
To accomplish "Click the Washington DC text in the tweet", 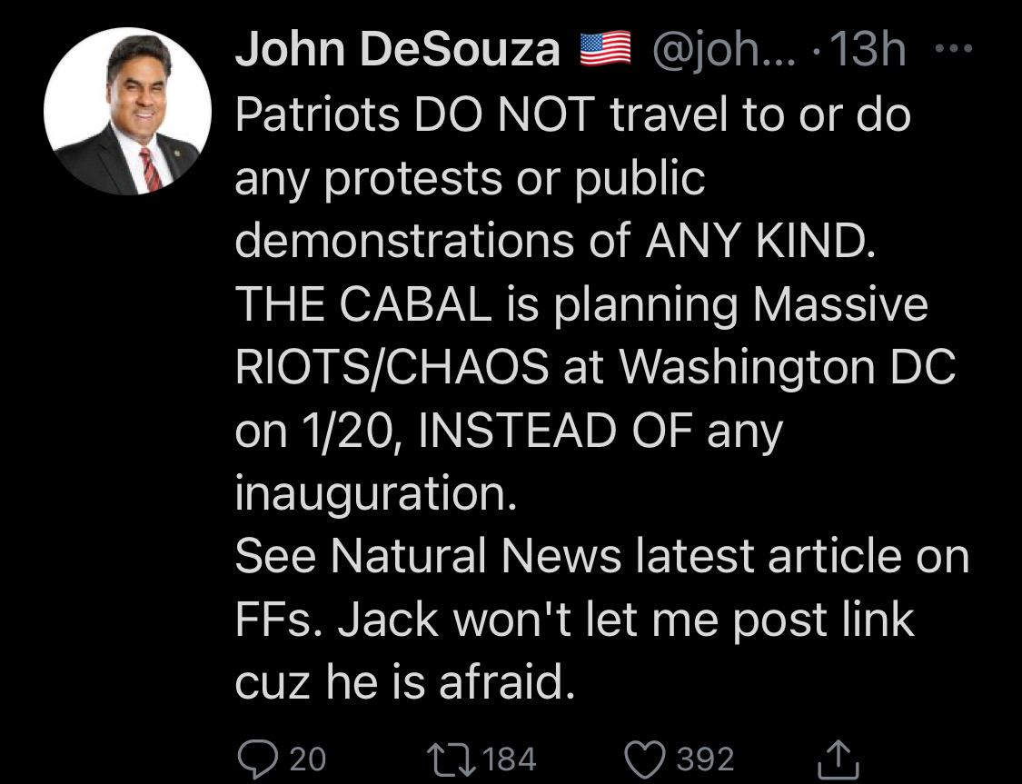I will (786, 368).
